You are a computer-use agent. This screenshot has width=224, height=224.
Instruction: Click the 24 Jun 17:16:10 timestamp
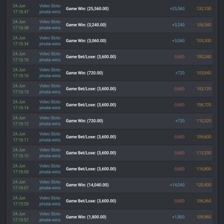21,153
